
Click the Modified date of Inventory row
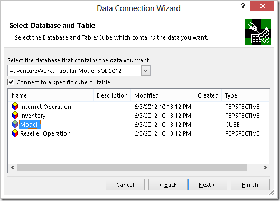coord(163,116)
